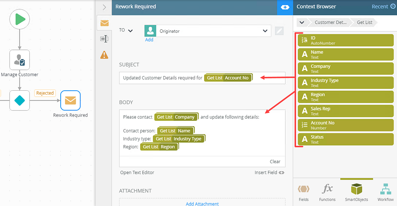The width and height of the screenshot is (397, 206).
Task: Click the Originator user icon
Action: point(150,31)
